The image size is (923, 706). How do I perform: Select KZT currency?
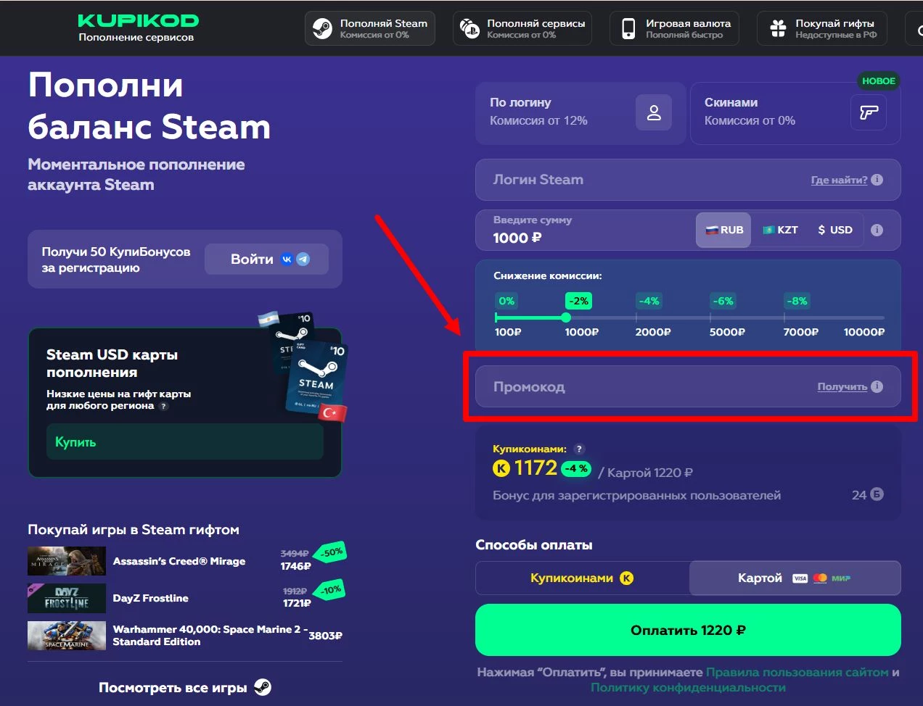pos(780,230)
